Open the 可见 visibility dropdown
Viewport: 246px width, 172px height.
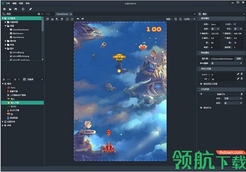click(238, 29)
